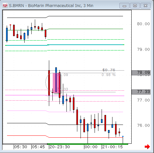Viewport: 154px width, 153px height.
Task: Click the 79.00 price axis label
Action: coord(143,50)
